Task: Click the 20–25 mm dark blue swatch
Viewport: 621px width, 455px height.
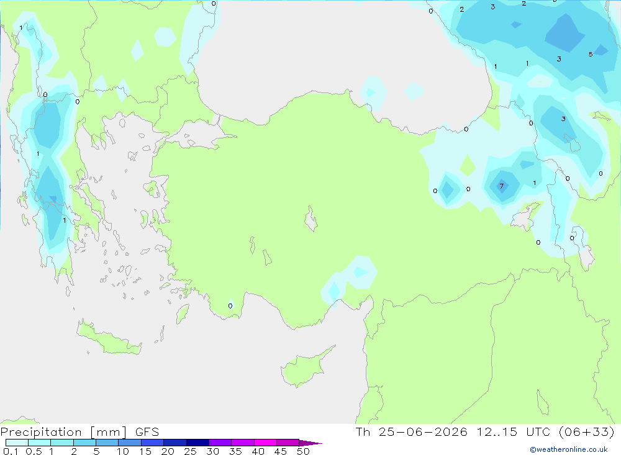Action: 175,443
